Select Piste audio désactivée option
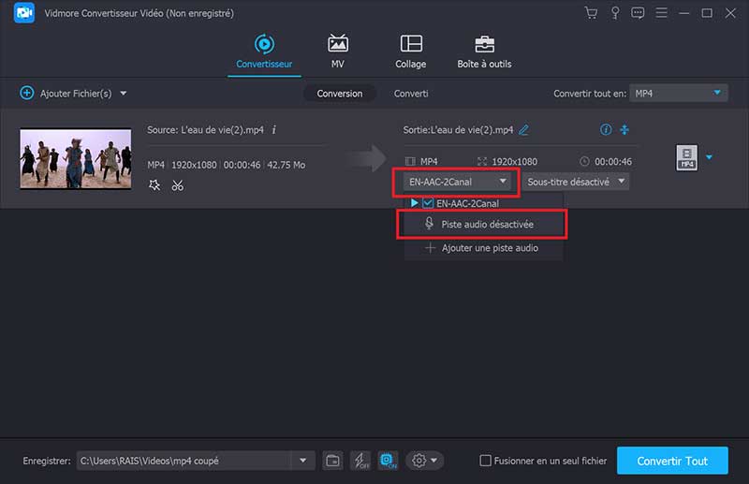The height and width of the screenshot is (484, 749). click(x=482, y=224)
